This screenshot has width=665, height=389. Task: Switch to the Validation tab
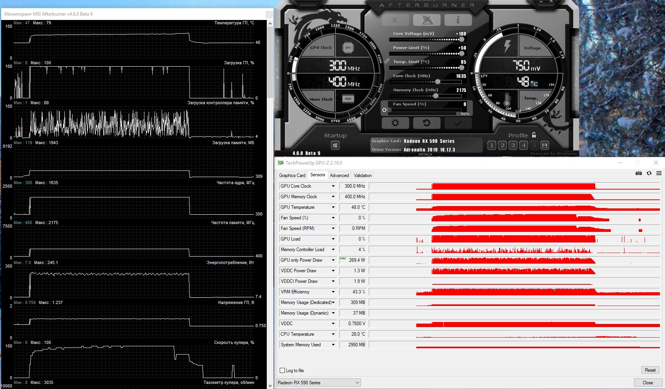(x=363, y=176)
